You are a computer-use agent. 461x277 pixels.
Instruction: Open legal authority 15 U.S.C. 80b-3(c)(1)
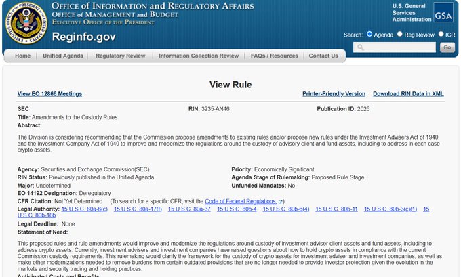click(390, 209)
